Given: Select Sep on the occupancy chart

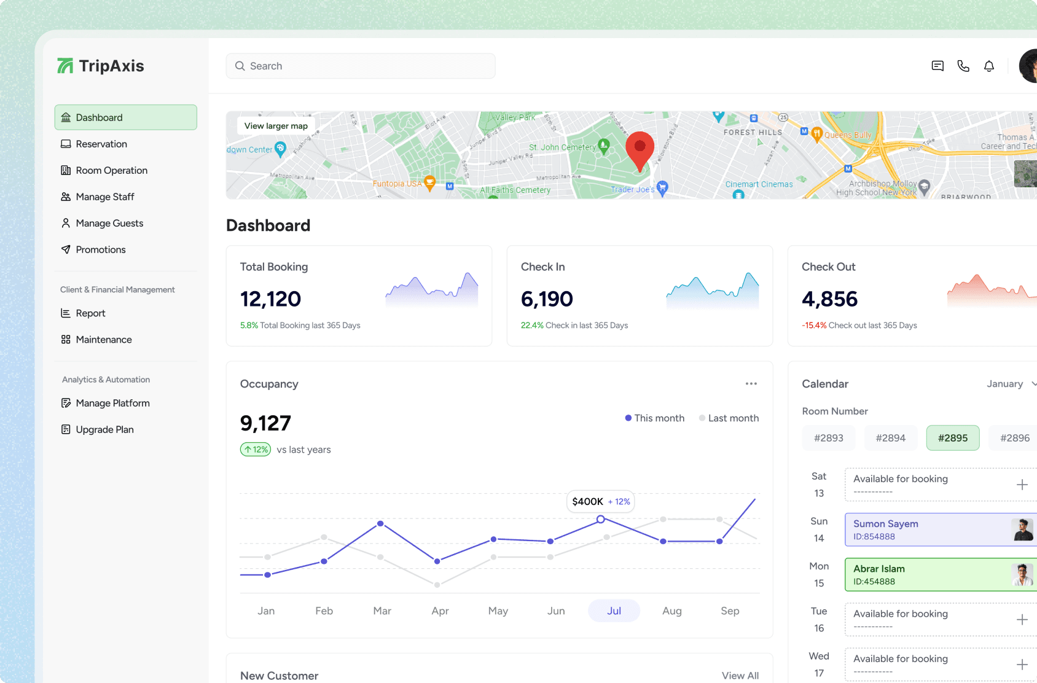Looking at the screenshot, I should point(730,611).
